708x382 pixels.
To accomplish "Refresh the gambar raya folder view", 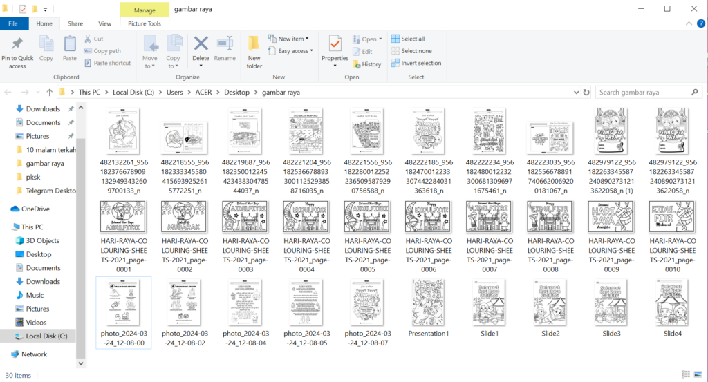I will 586,92.
